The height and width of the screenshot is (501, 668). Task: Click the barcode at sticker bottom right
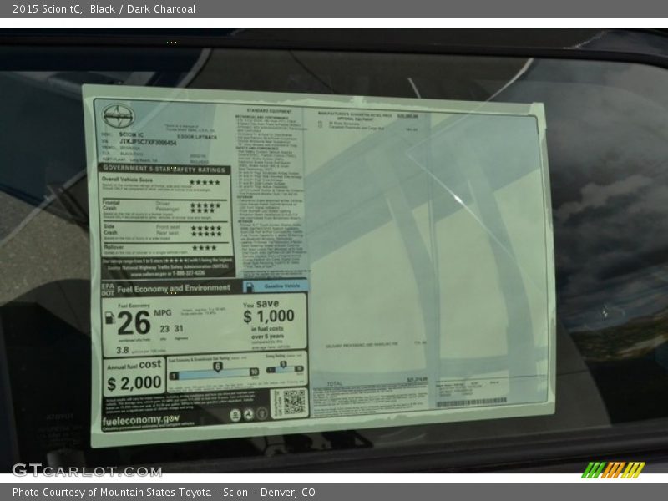pos(470,402)
